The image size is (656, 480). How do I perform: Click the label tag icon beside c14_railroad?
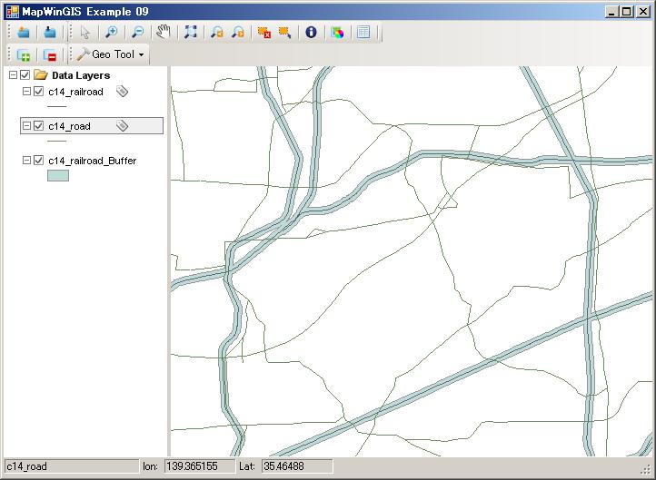123,92
